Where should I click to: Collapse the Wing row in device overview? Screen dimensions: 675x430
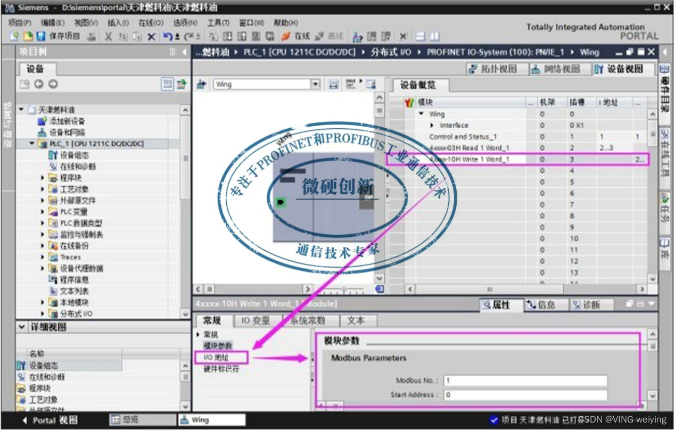point(422,114)
